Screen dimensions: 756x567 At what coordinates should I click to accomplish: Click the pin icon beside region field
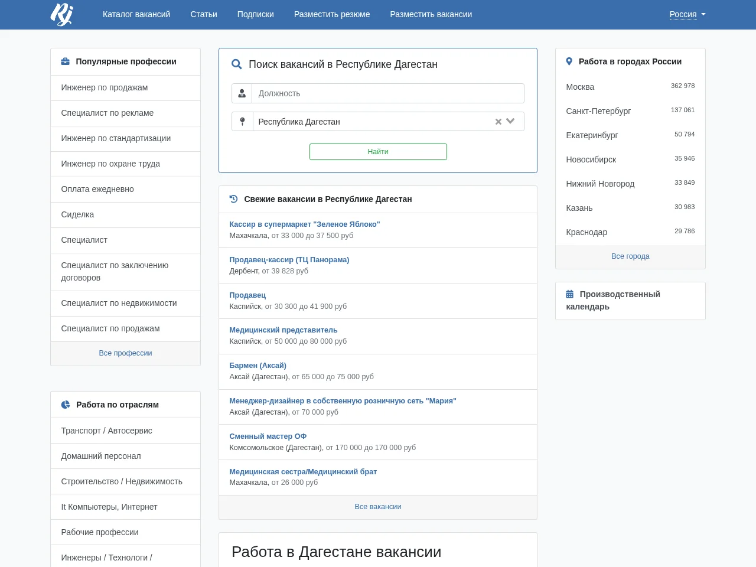pos(242,122)
